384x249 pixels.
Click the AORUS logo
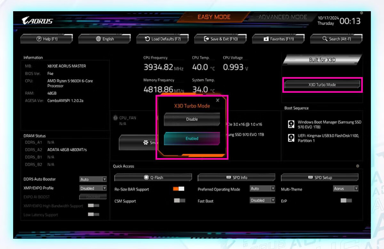pos(37,21)
